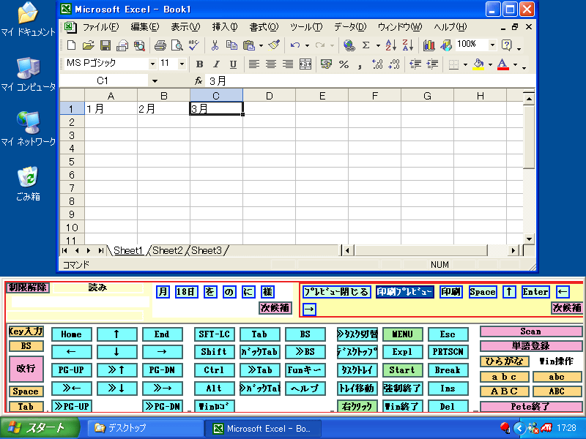This screenshot has height=439, width=586.
Task: Open the ファイル(F) menu
Action: pyautogui.click(x=100, y=27)
